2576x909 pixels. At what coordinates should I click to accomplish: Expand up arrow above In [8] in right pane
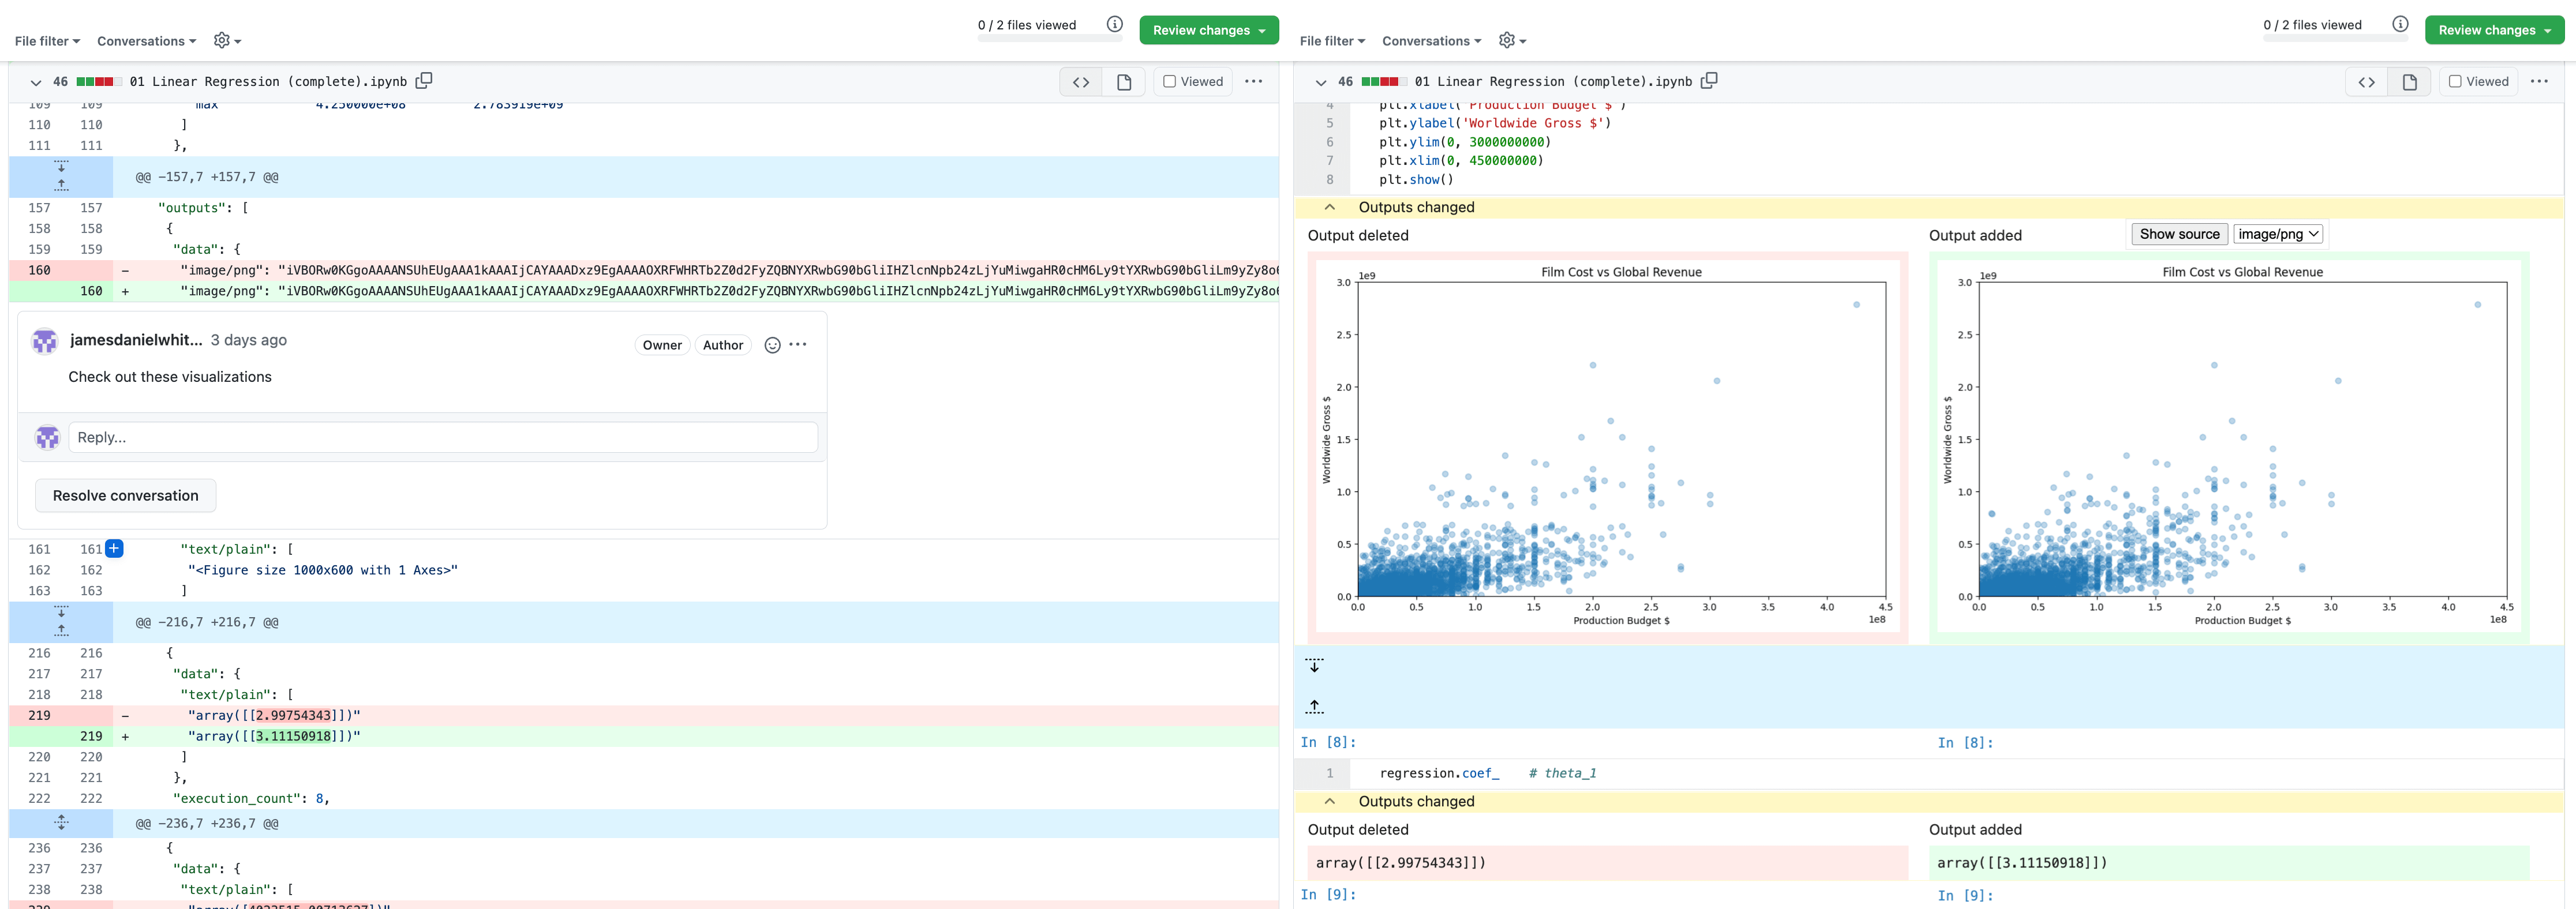tap(1315, 707)
